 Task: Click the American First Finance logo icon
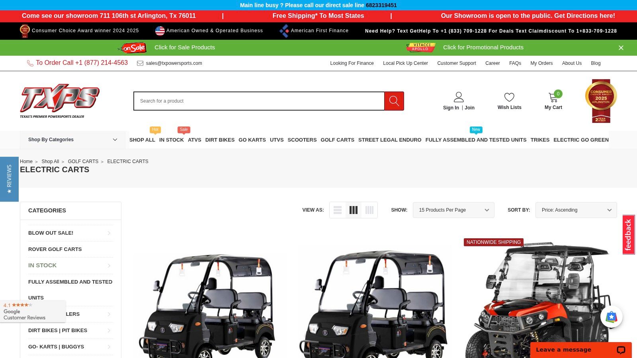point(284,31)
